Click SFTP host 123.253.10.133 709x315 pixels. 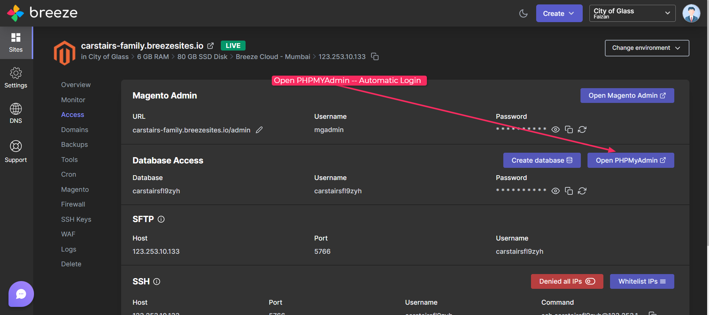click(x=156, y=252)
